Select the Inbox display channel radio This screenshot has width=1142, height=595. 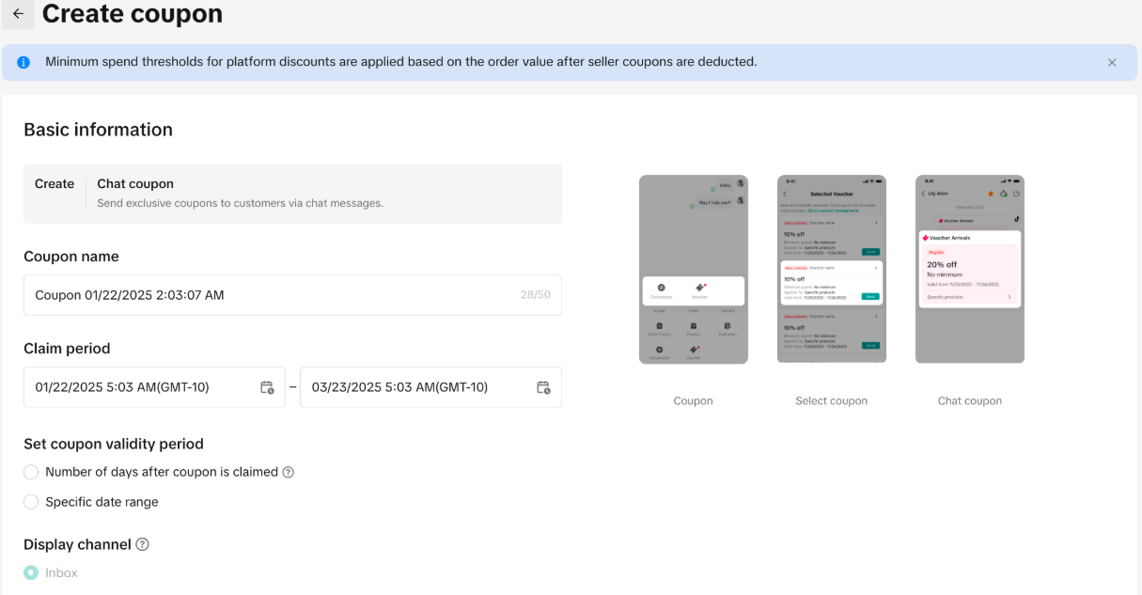coord(32,572)
